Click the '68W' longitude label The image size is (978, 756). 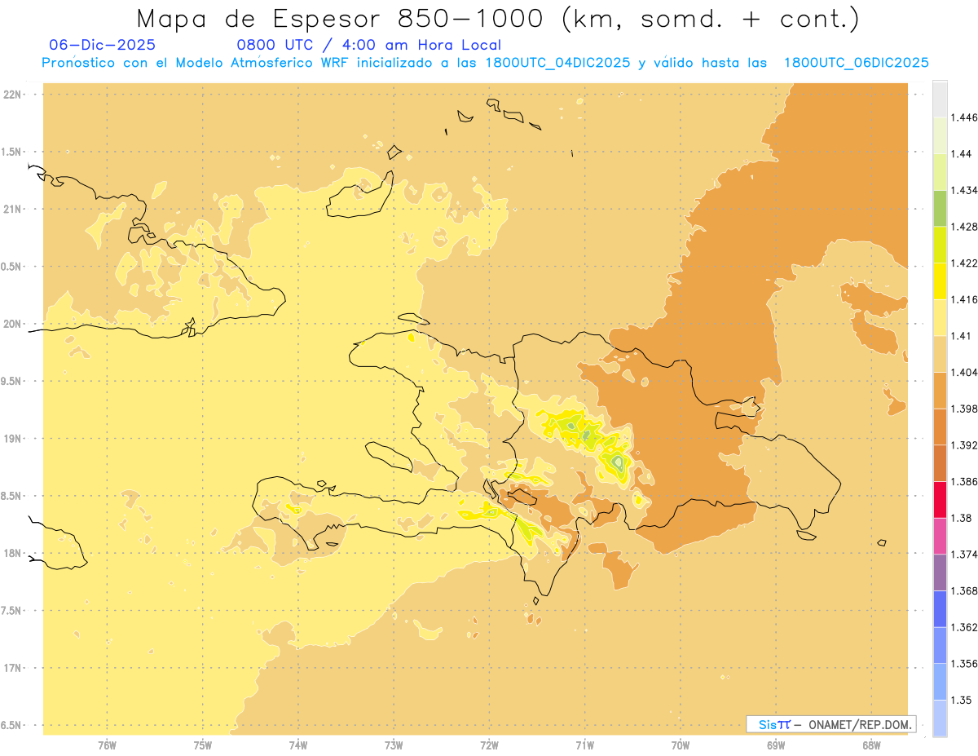[x=871, y=745]
